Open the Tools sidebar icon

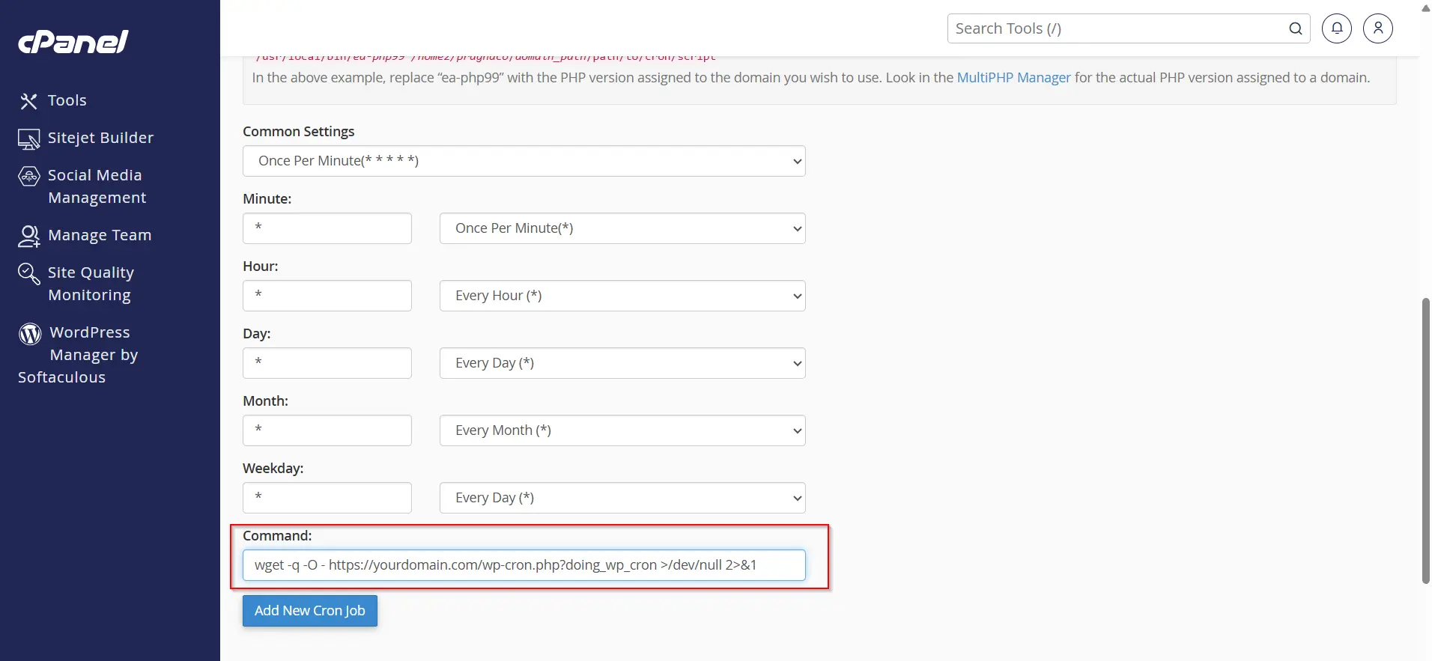click(28, 101)
